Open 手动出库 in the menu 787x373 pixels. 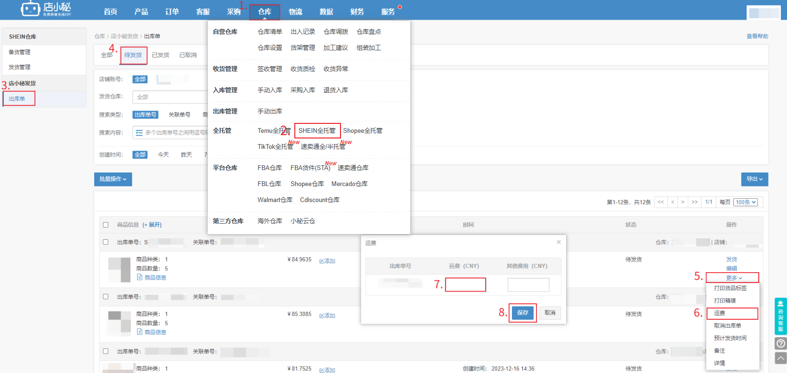[270, 111]
